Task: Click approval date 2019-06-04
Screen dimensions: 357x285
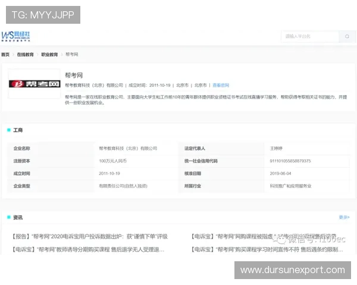Action: (x=280, y=173)
